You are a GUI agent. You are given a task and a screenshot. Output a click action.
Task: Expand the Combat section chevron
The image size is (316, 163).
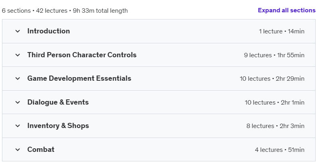[x=18, y=149]
